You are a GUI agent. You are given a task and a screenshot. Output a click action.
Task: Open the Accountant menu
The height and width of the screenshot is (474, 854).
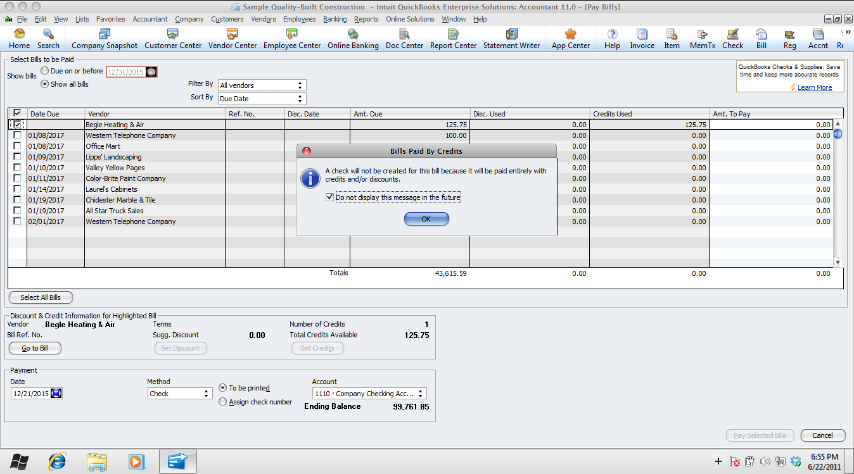pos(150,19)
